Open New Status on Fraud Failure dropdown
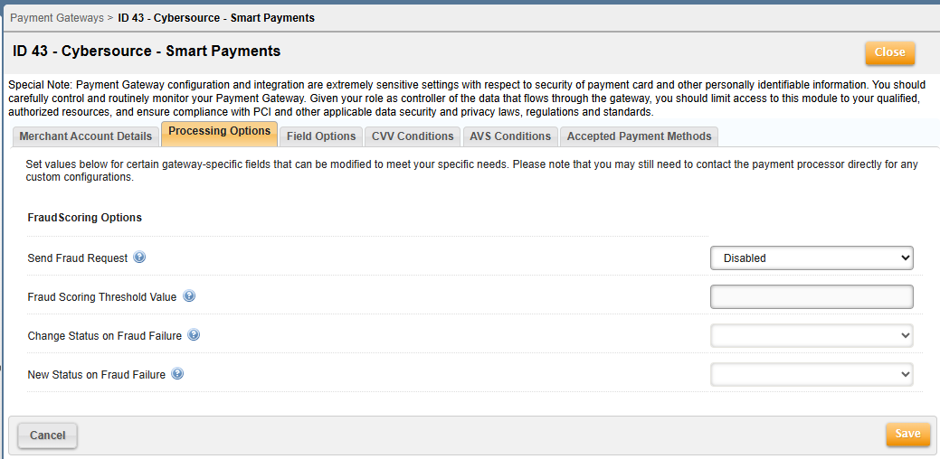This screenshot has width=940, height=459. pos(812,374)
